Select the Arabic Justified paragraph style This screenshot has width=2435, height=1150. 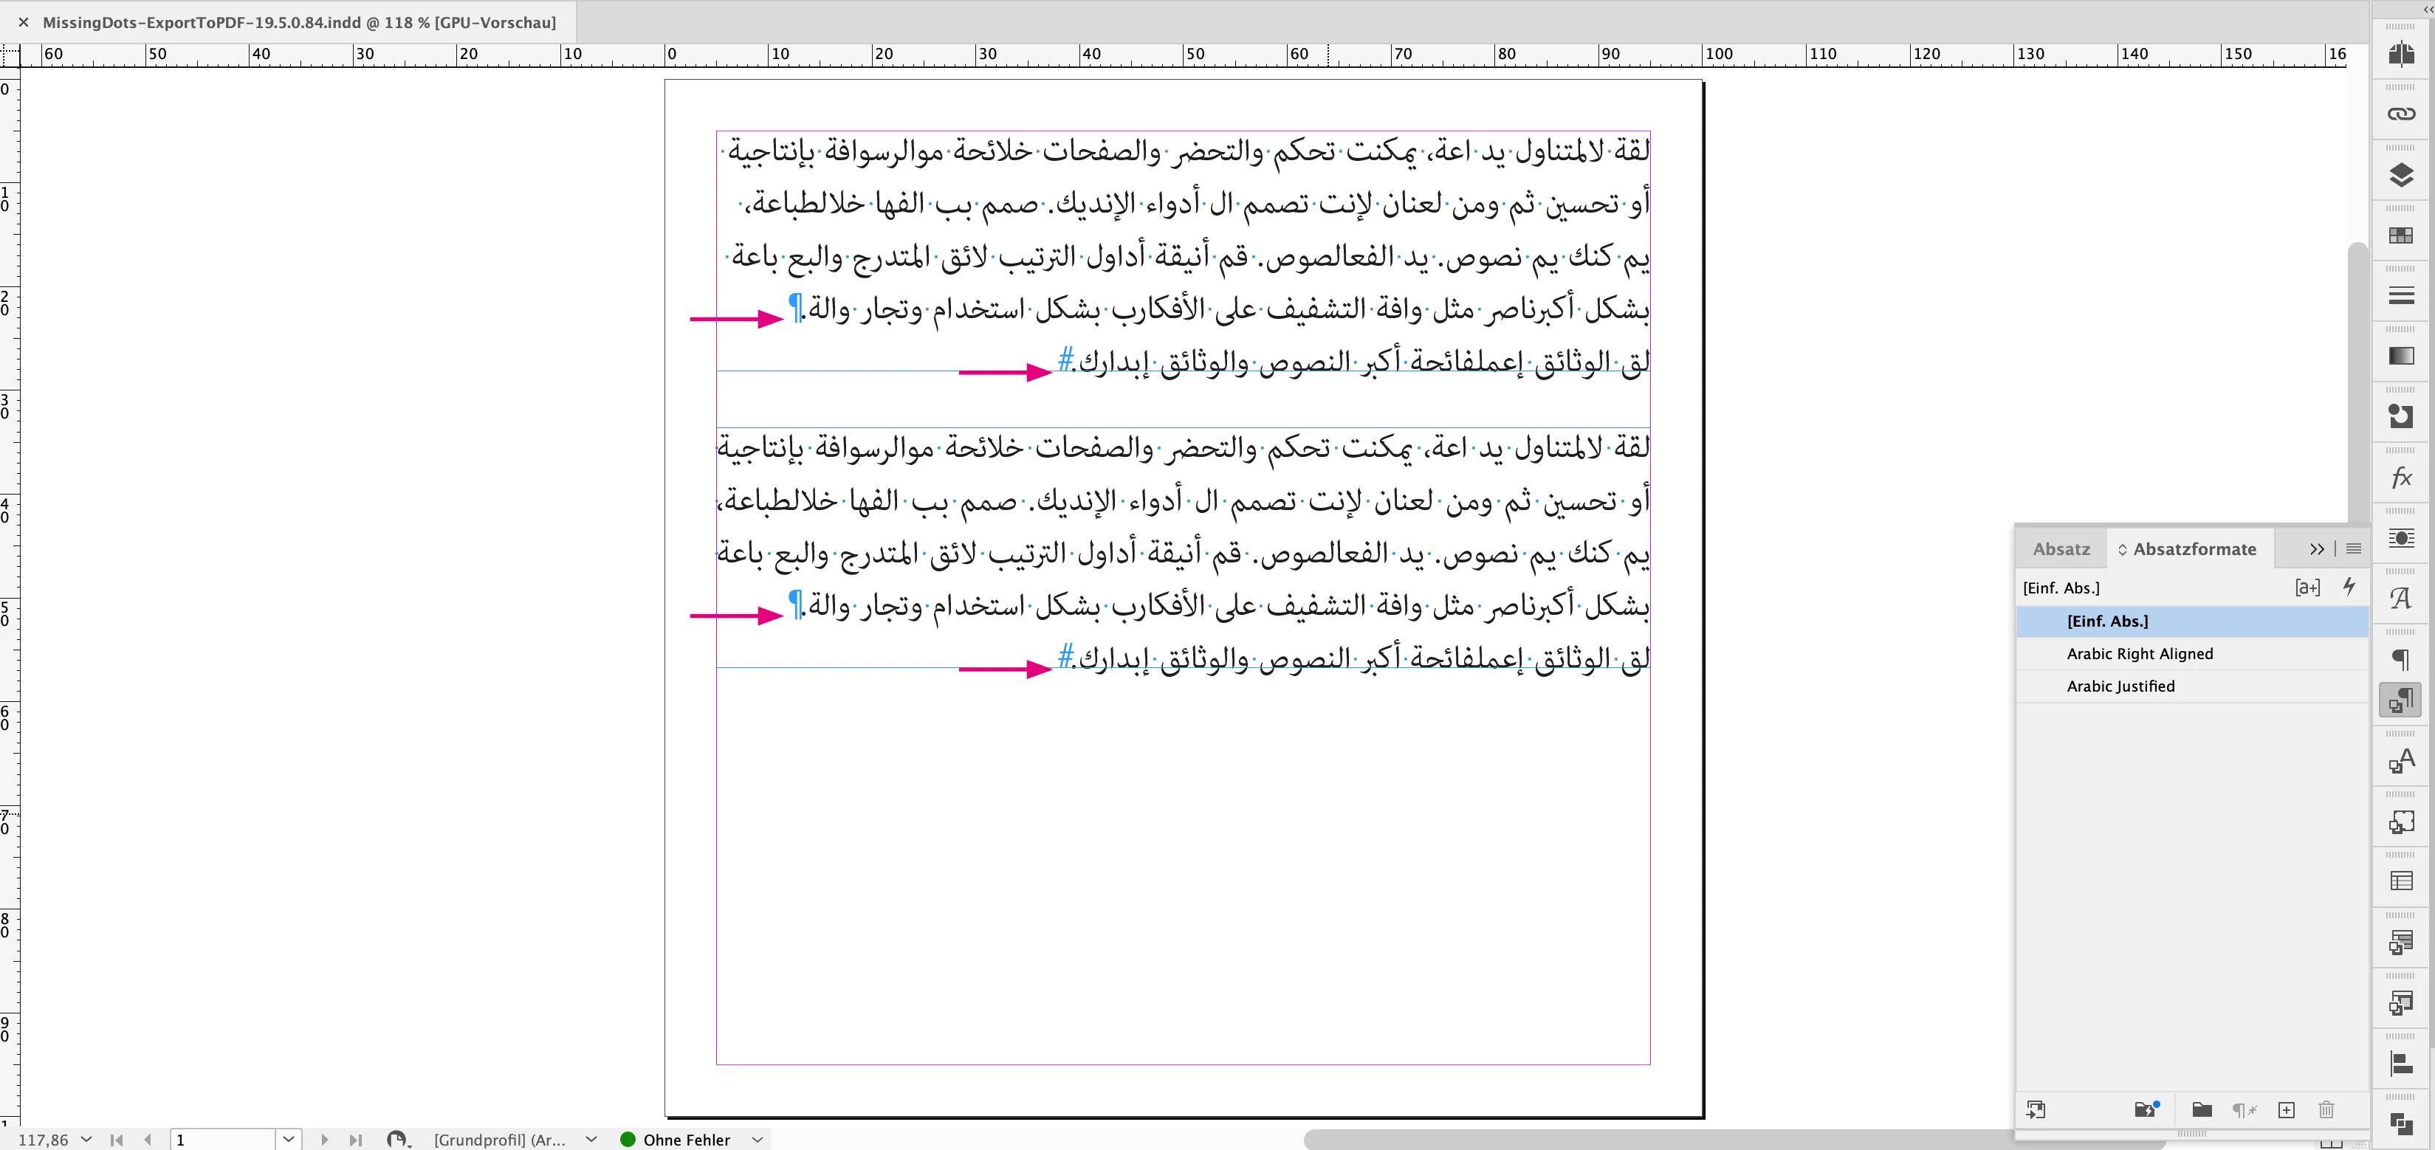2120,686
